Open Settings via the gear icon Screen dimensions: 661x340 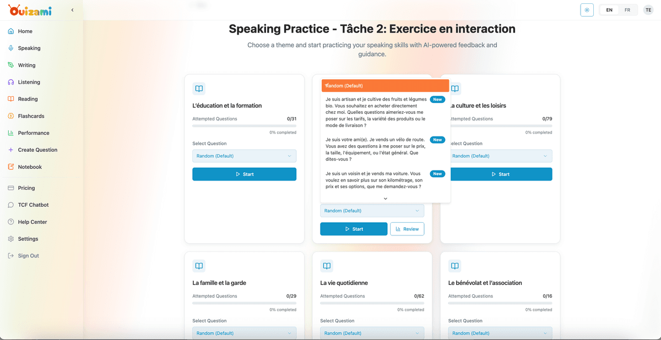point(11,239)
